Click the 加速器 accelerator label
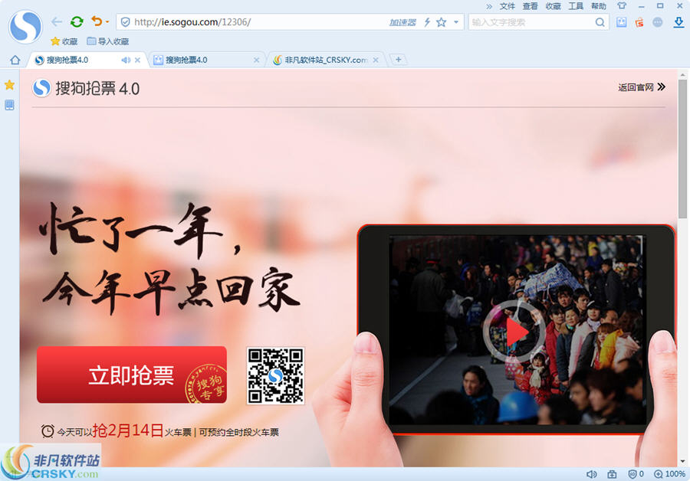This screenshot has height=481, width=690. (402, 22)
